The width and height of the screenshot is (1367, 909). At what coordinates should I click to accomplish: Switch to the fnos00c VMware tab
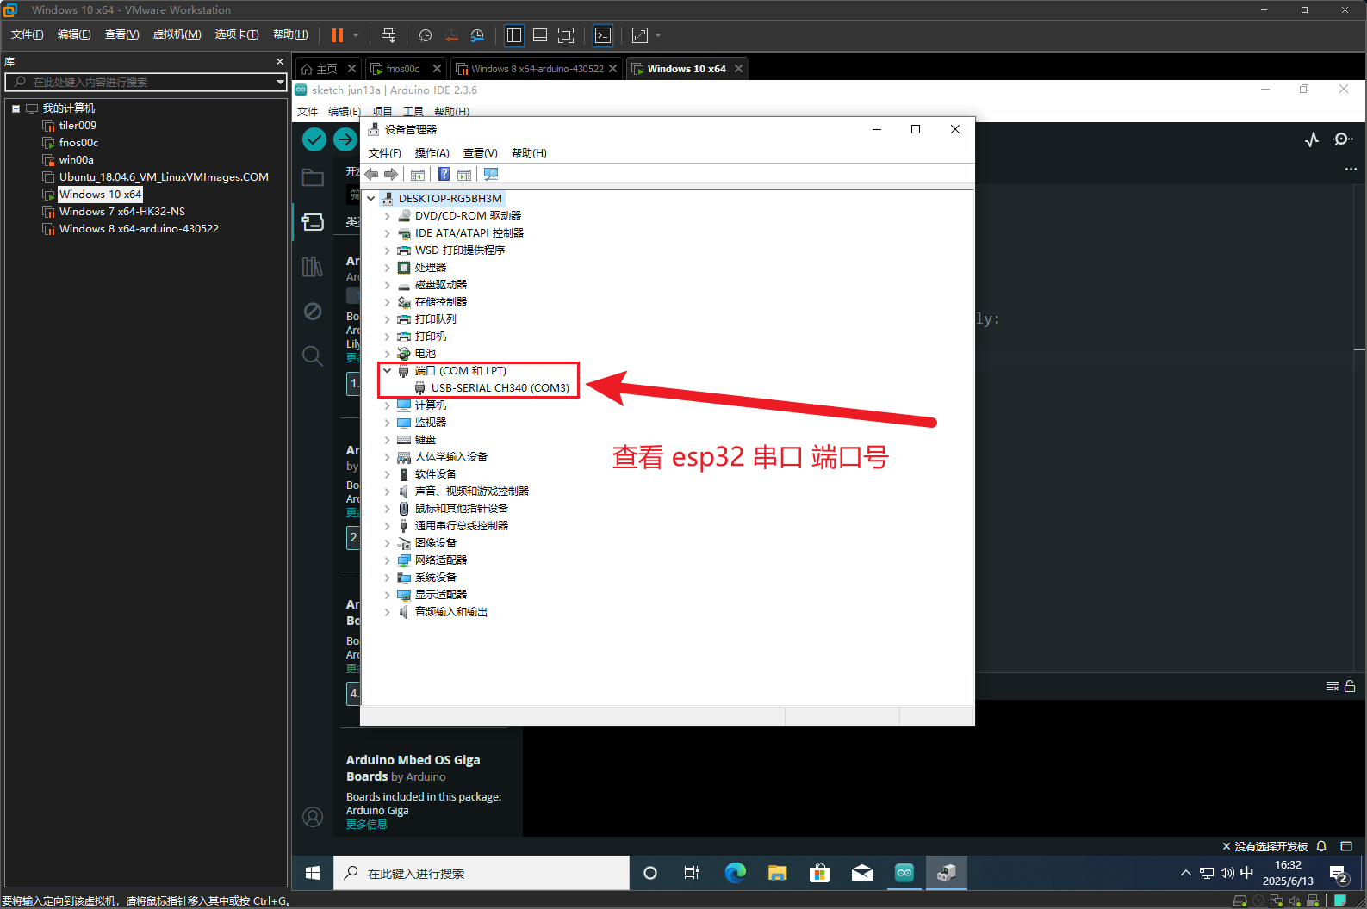tap(404, 69)
